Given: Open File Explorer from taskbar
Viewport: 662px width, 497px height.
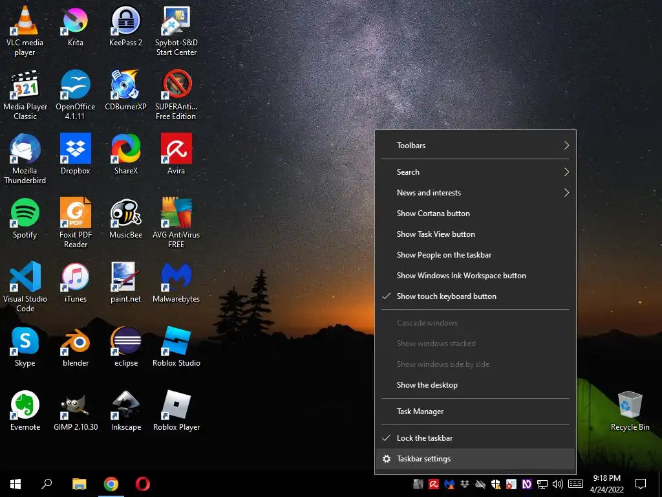Looking at the screenshot, I should point(79,484).
